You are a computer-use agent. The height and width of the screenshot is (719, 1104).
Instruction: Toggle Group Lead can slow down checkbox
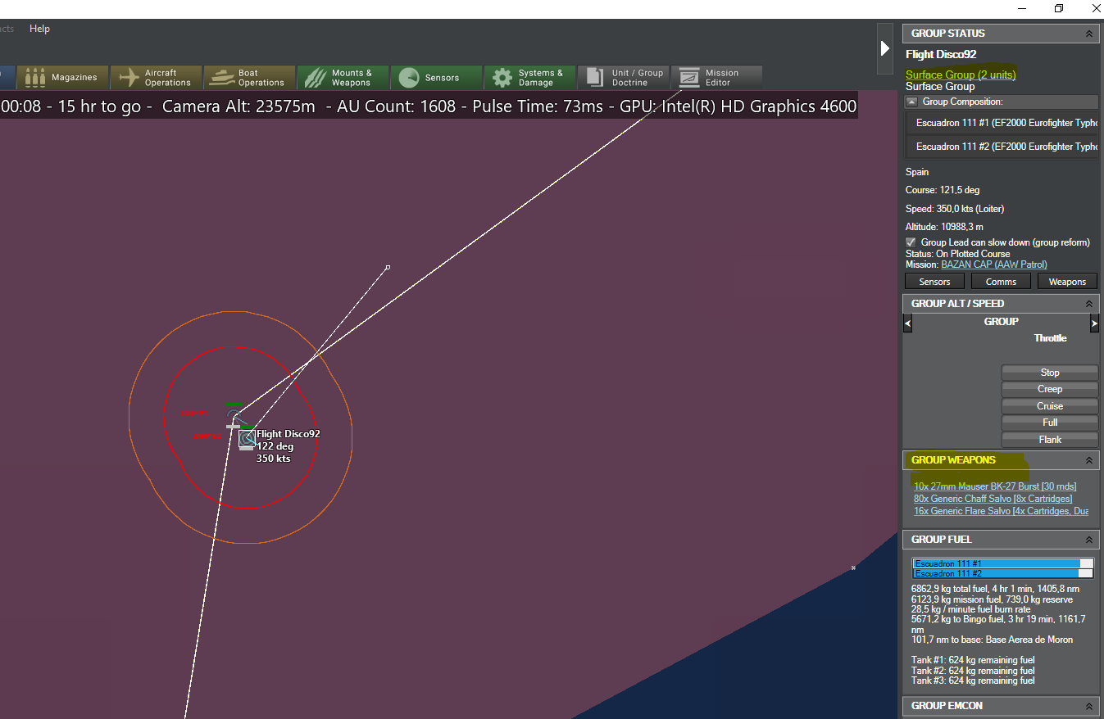point(911,242)
